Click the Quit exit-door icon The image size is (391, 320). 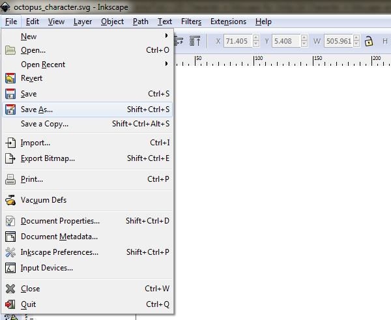point(10,304)
